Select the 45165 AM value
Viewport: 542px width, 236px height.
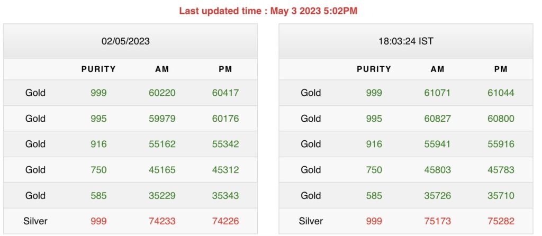(x=162, y=170)
